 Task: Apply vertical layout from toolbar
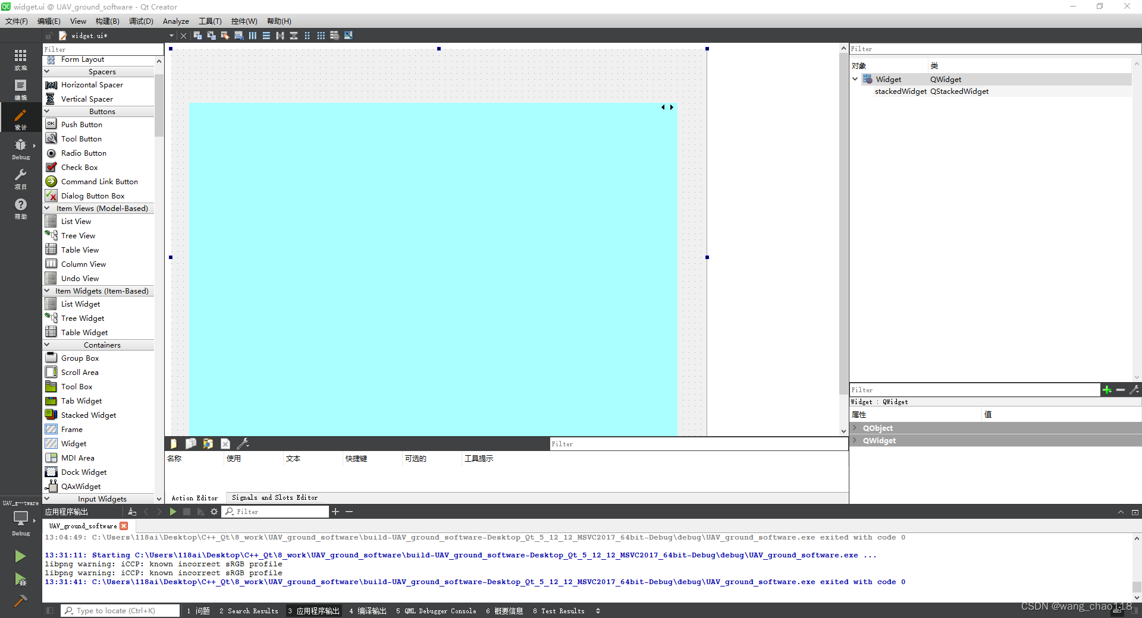pos(266,36)
